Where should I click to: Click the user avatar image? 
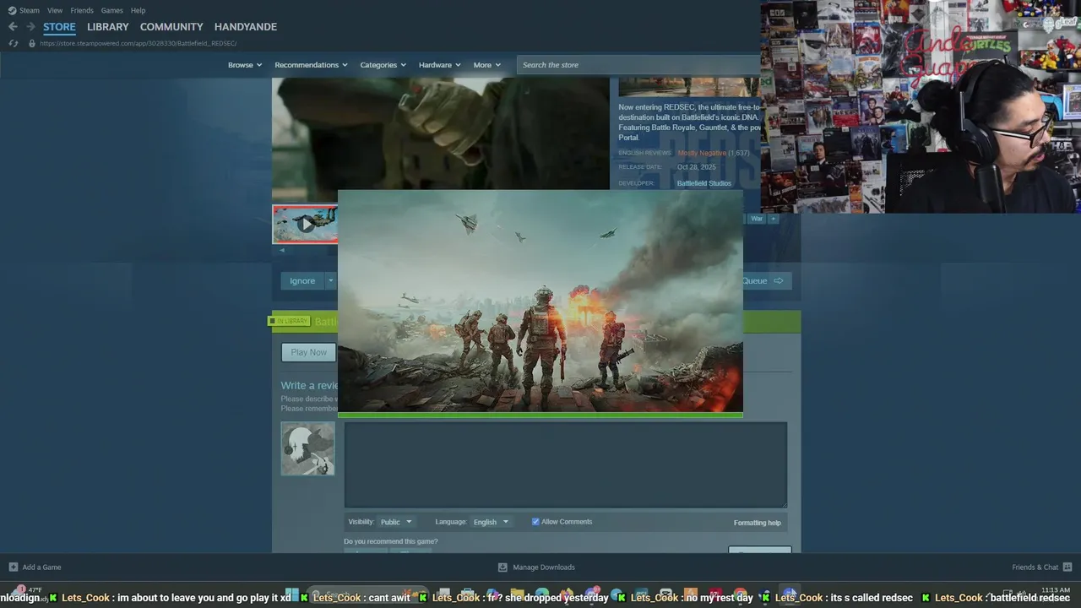(307, 448)
